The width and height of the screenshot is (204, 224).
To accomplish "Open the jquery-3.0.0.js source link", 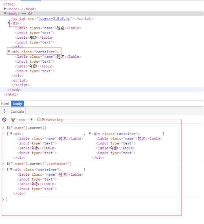I will tap(54, 18).
